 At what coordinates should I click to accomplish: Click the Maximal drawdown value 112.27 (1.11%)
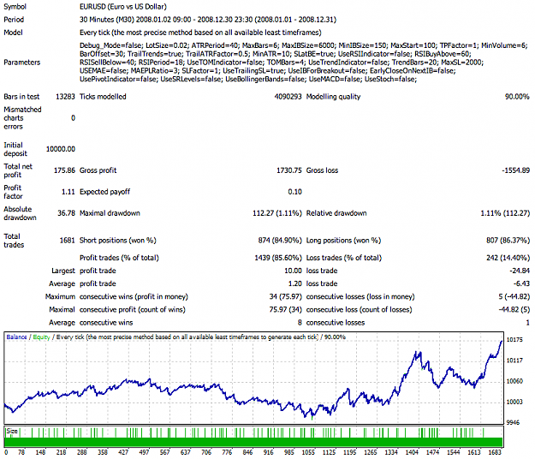pos(277,213)
